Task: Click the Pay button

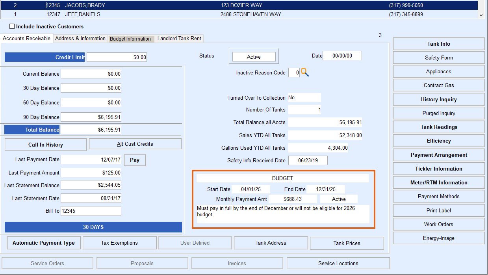Action: [x=135, y=160]
